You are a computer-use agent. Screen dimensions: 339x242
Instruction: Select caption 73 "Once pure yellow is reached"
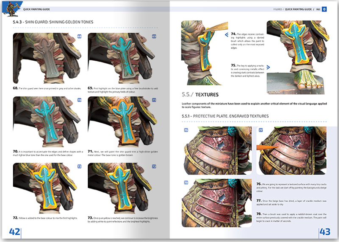123,219
